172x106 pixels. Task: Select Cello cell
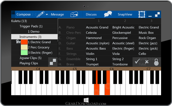(142, 54)
